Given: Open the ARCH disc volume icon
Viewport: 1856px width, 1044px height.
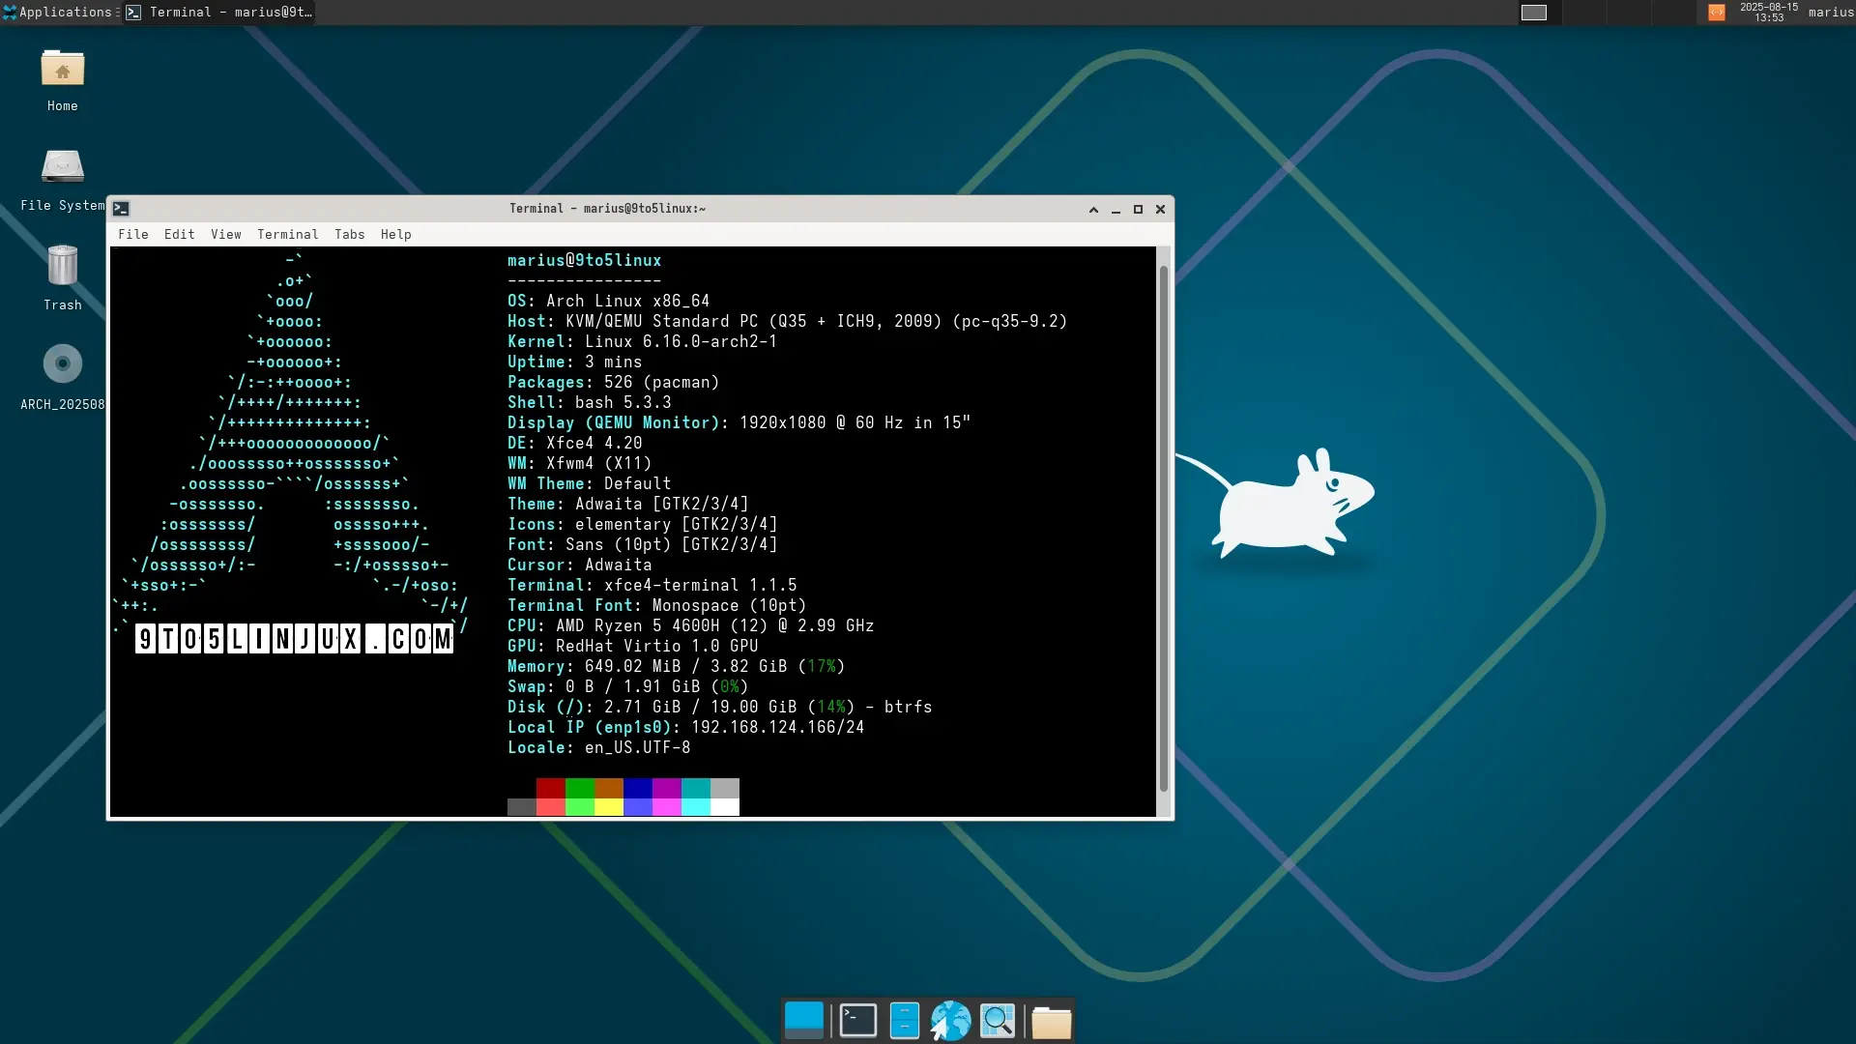Looking at the screenshot, I should (x=63, y=365).
